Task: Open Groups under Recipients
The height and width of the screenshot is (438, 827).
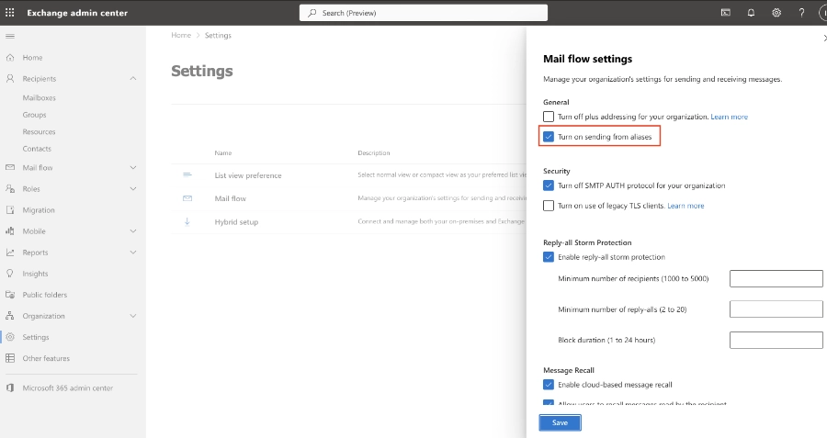Action: (x=34, y=115)
